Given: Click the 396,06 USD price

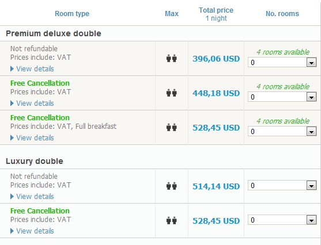Looking at the screenshot, I should click(216, 59).
